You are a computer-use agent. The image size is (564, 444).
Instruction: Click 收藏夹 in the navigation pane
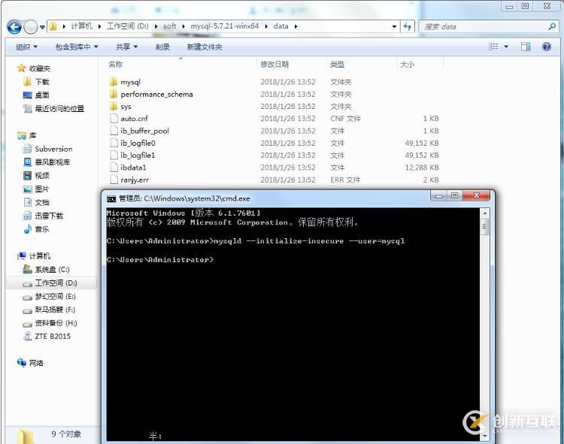[40, 68]
